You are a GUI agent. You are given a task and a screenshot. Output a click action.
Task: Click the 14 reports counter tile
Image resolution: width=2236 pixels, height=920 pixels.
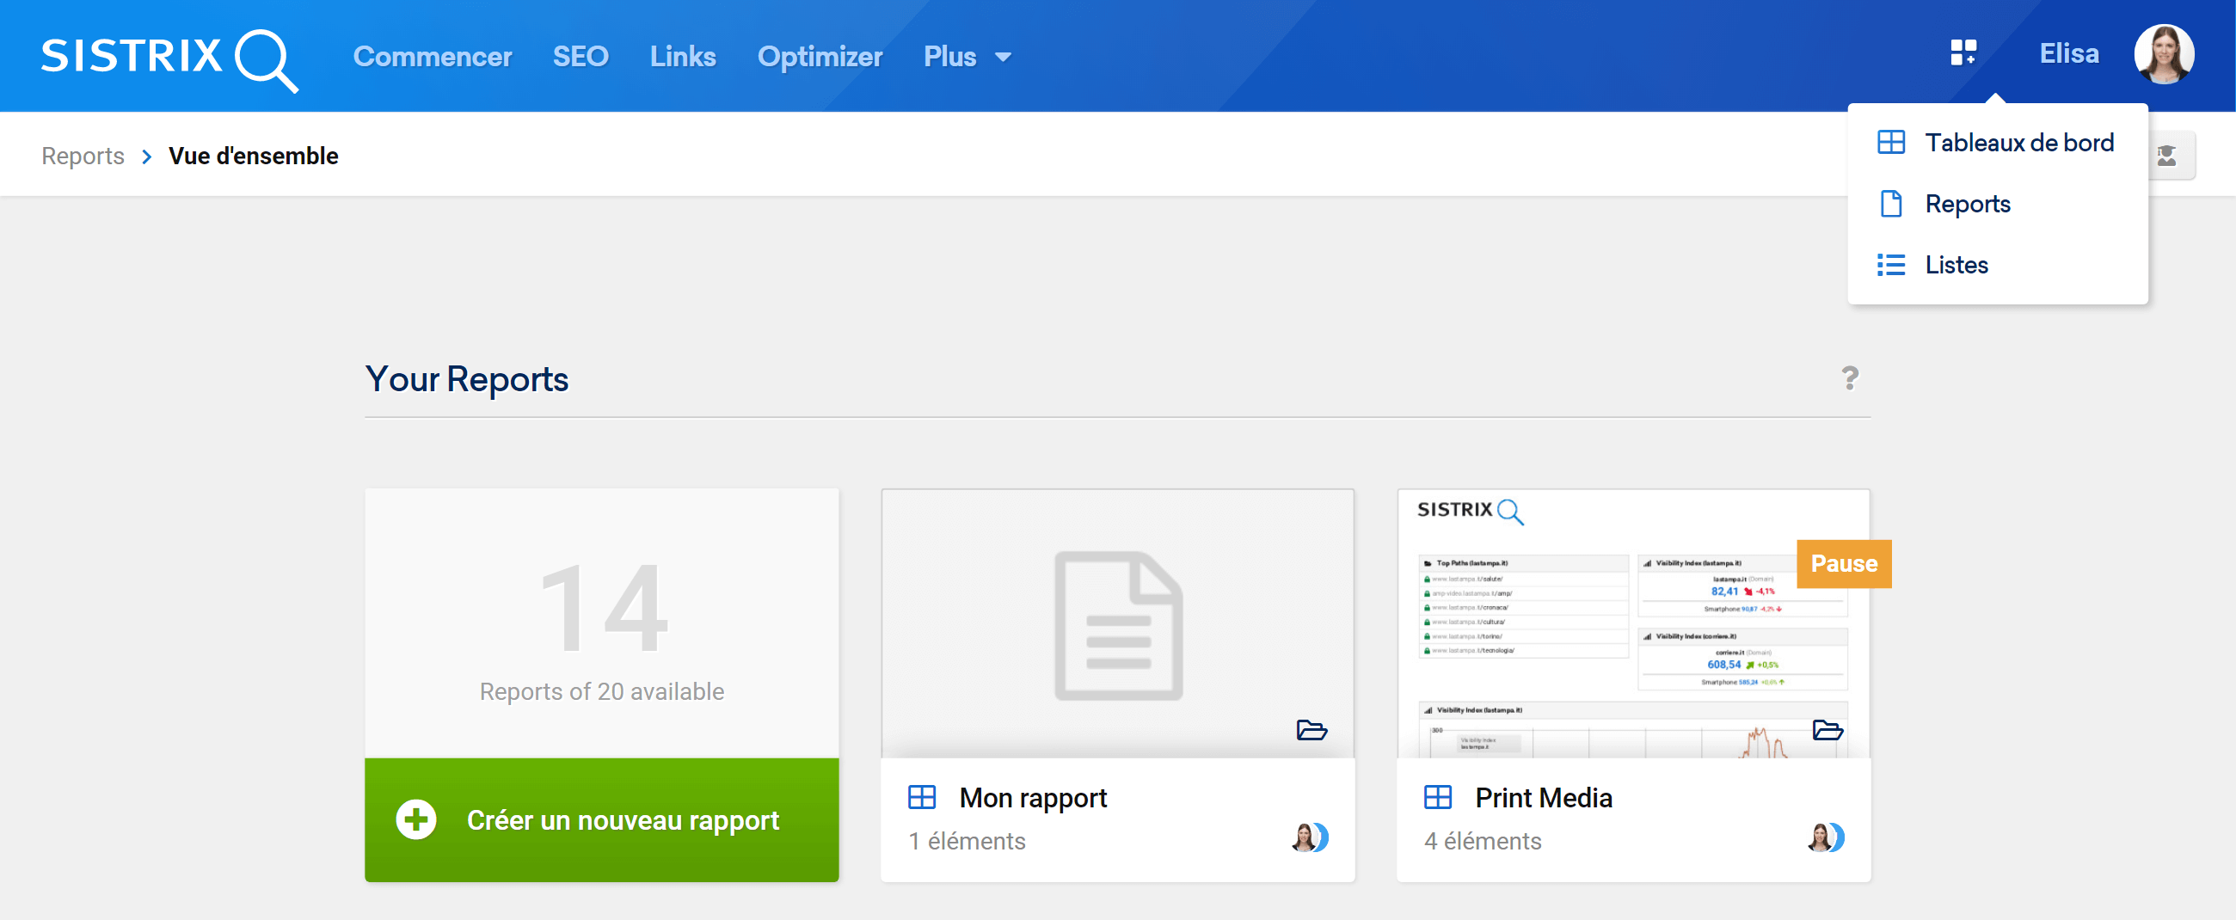(601, 623)
